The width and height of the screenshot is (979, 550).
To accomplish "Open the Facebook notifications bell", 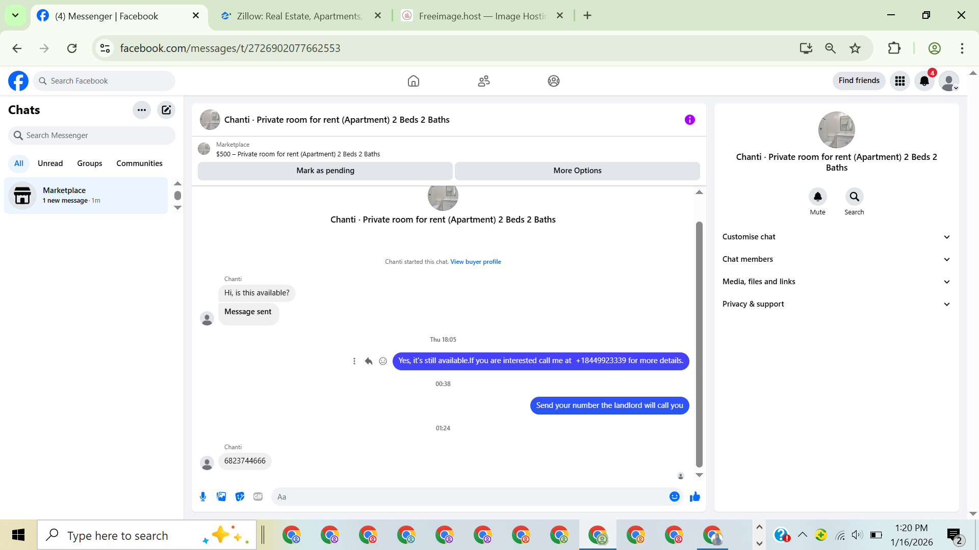I will click(924, 81).
